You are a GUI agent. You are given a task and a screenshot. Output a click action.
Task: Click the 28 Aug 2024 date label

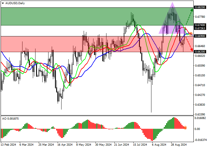179,145
